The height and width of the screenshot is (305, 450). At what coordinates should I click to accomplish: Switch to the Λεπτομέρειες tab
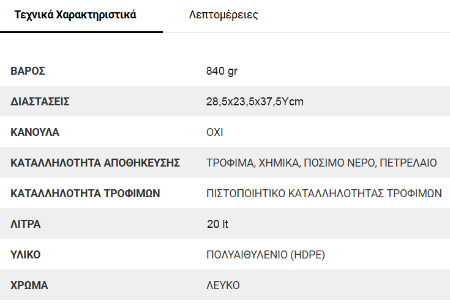(223, 15)
